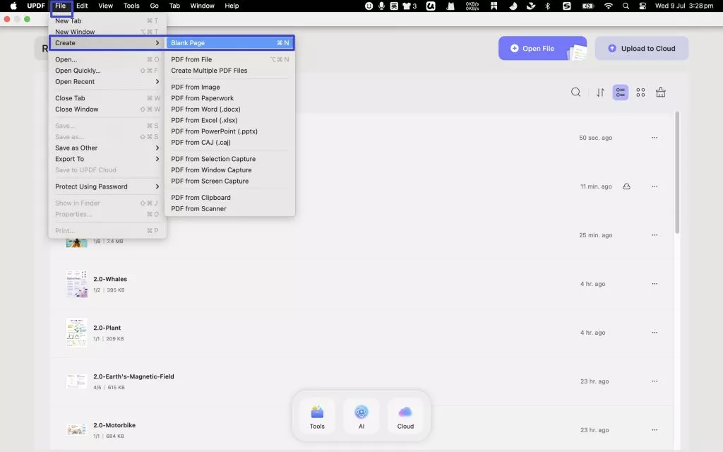Open more options for 25 min. ago file

655,234
